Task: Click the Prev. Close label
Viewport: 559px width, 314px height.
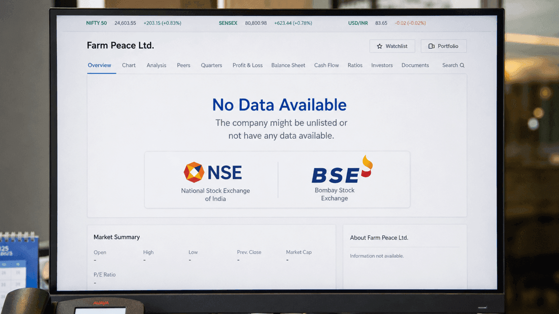Action: coord(249,252)
